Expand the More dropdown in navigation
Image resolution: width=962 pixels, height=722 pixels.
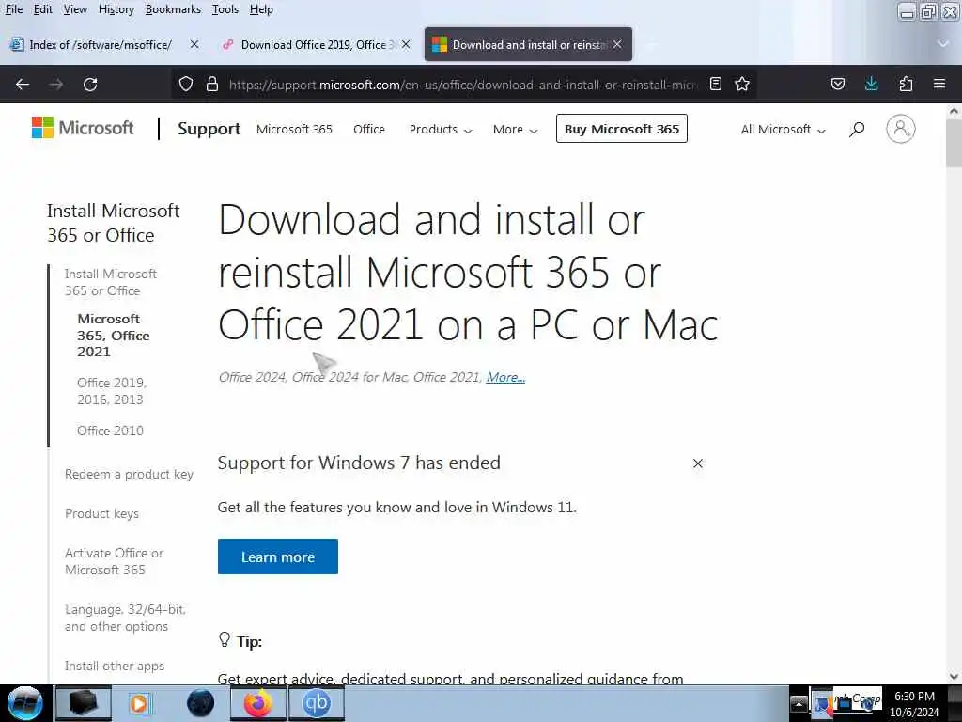(x=516, y=130)
